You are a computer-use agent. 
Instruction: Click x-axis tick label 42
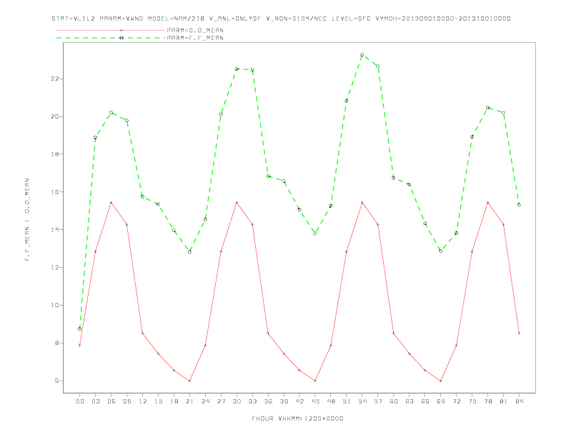(x=299, y=401)
